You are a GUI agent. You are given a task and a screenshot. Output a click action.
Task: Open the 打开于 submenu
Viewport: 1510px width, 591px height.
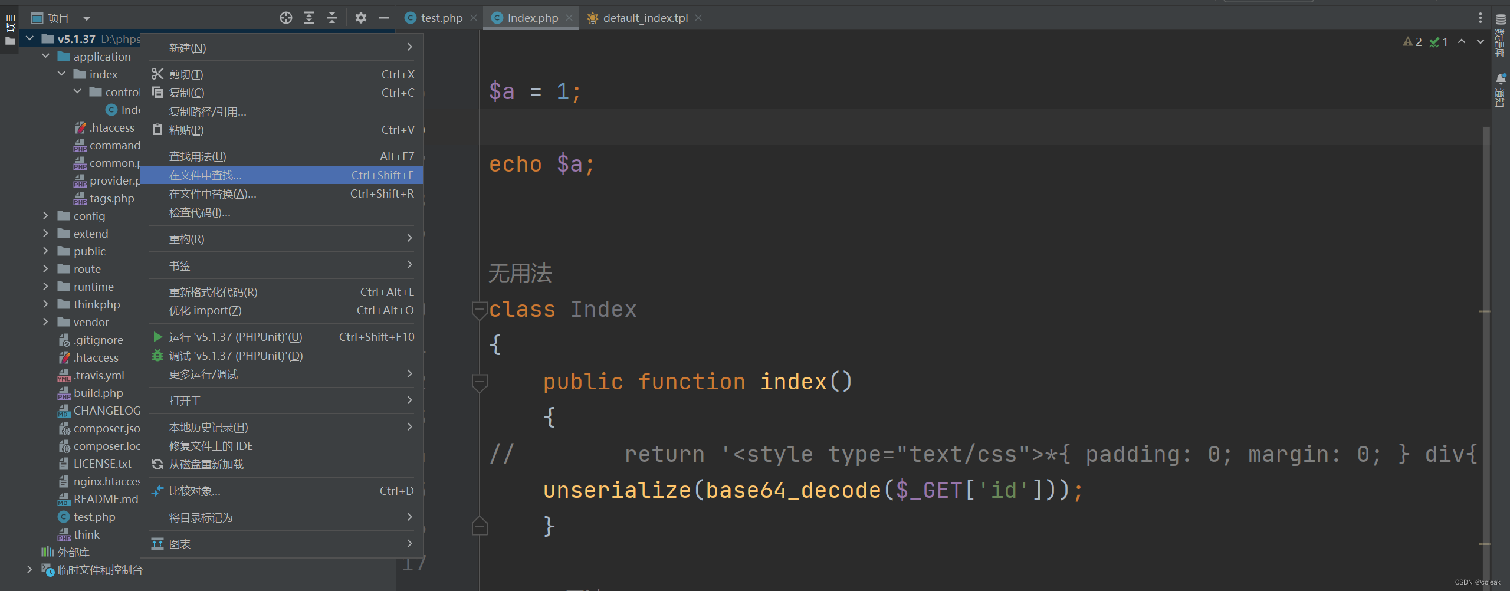[281, 400]
